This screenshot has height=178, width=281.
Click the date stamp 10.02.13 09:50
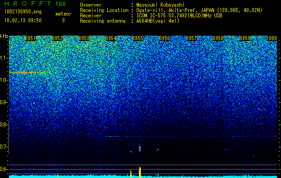point(23,20)
